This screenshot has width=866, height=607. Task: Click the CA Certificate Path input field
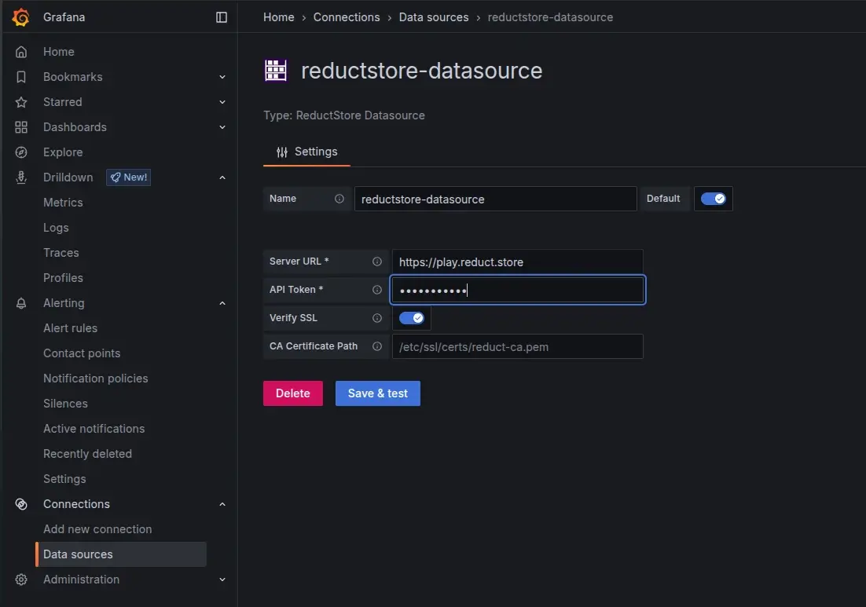click(517, 346)
